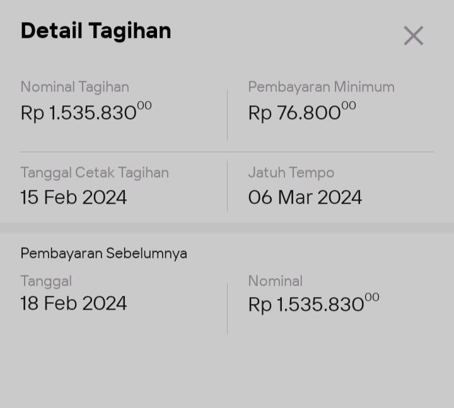
Task: Click the vertical divider beside Tanggal Cetak Tagihan
Action: coord(228,186)
